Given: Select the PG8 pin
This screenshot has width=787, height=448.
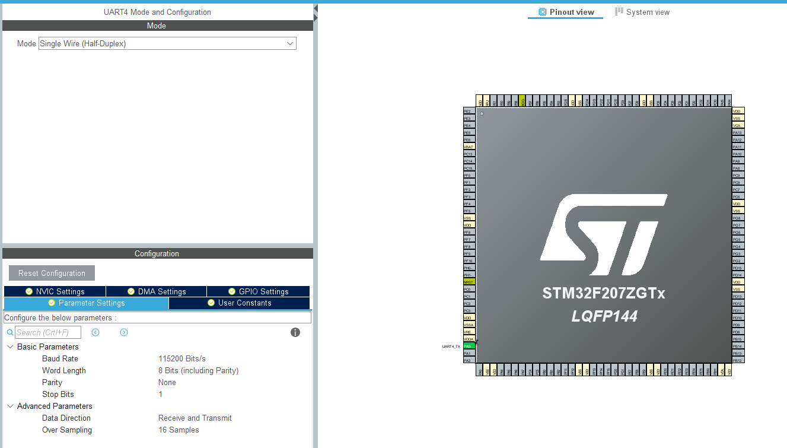Looking at the screenshot, I should click(x=738, y=218).
